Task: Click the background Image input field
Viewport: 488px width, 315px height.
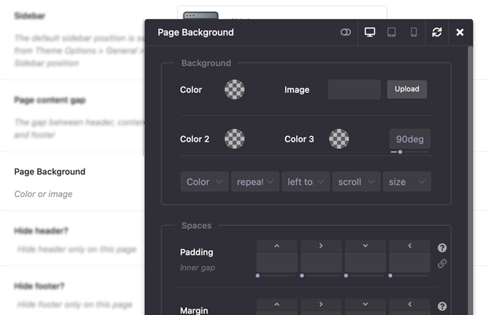Action: [x=354, y=90]
